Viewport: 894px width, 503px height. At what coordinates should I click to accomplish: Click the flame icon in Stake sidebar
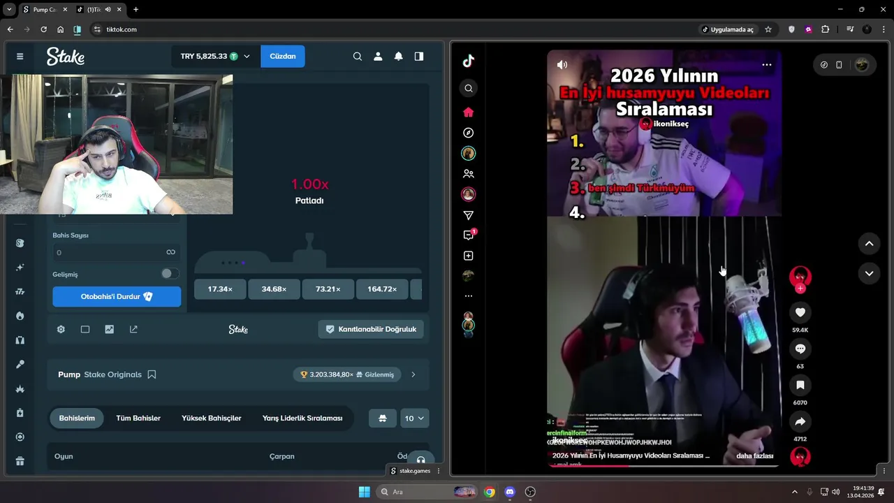20,316
